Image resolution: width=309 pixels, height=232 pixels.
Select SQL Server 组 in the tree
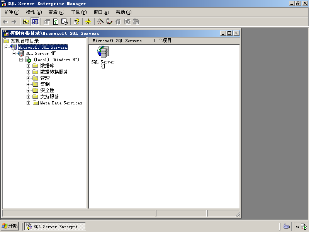pos(41,53)
